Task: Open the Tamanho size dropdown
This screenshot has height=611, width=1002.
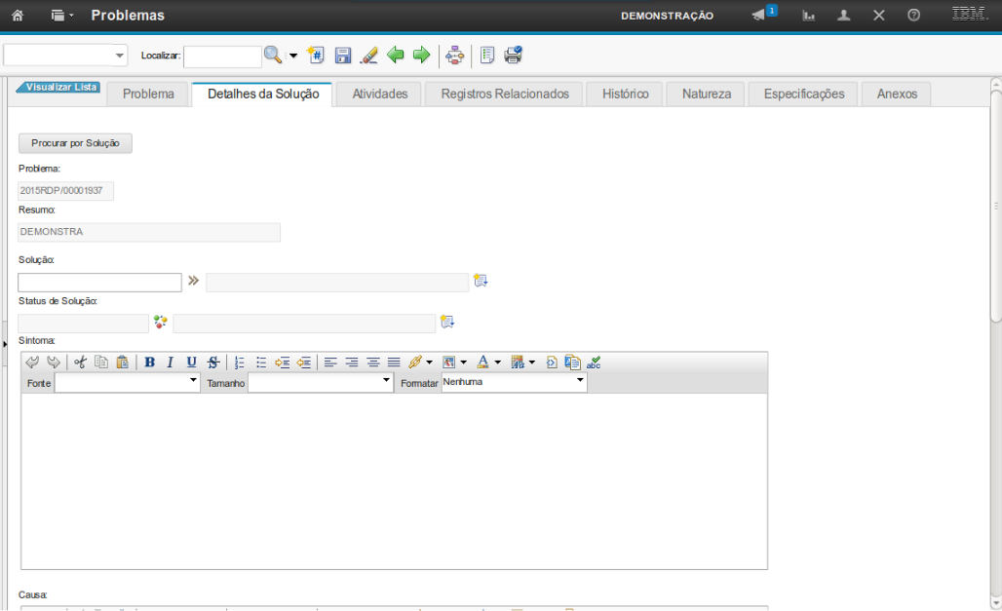Action: 320,383
